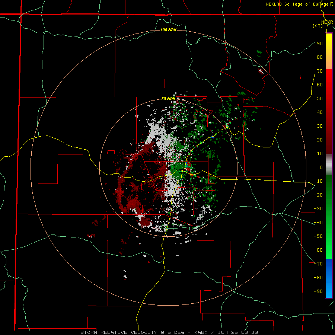Click the gray zero-velocity segment of the color bar
The width and height of the screenshot is (335, 335).
tap(329, 165)
